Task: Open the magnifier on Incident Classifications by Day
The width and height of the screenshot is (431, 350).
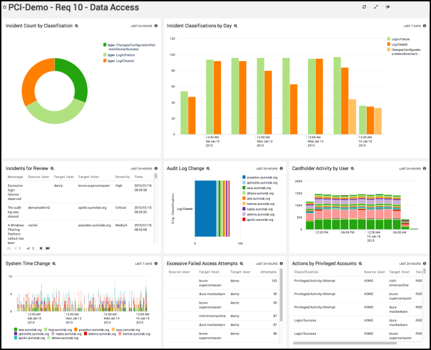Action: pyautogui.click(x=236, y=26)
